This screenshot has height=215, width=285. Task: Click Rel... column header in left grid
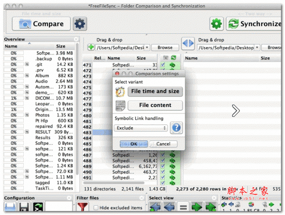coord(100,58)
